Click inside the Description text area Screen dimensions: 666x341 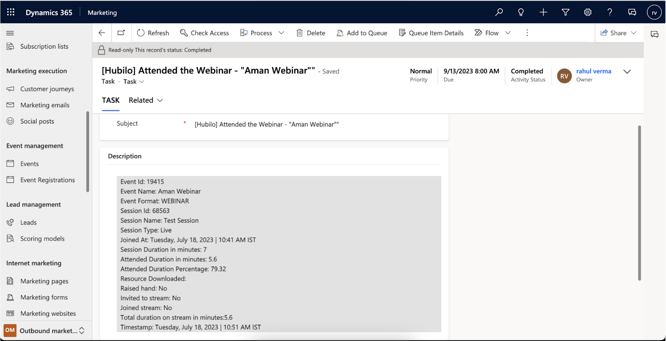[279, 254]
